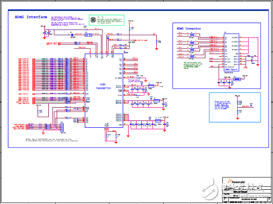Viewport: 273px width, 204px height.
Task: Click the NOTE text at bottom of schematic
Action: (52, 140)
